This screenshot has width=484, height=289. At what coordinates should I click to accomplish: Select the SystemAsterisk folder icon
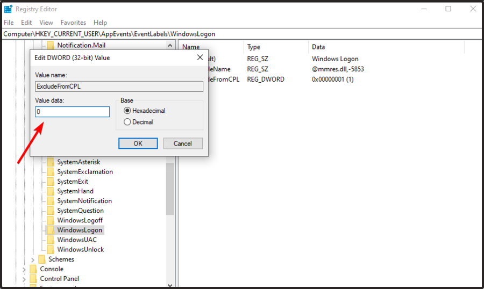(51, 162)
